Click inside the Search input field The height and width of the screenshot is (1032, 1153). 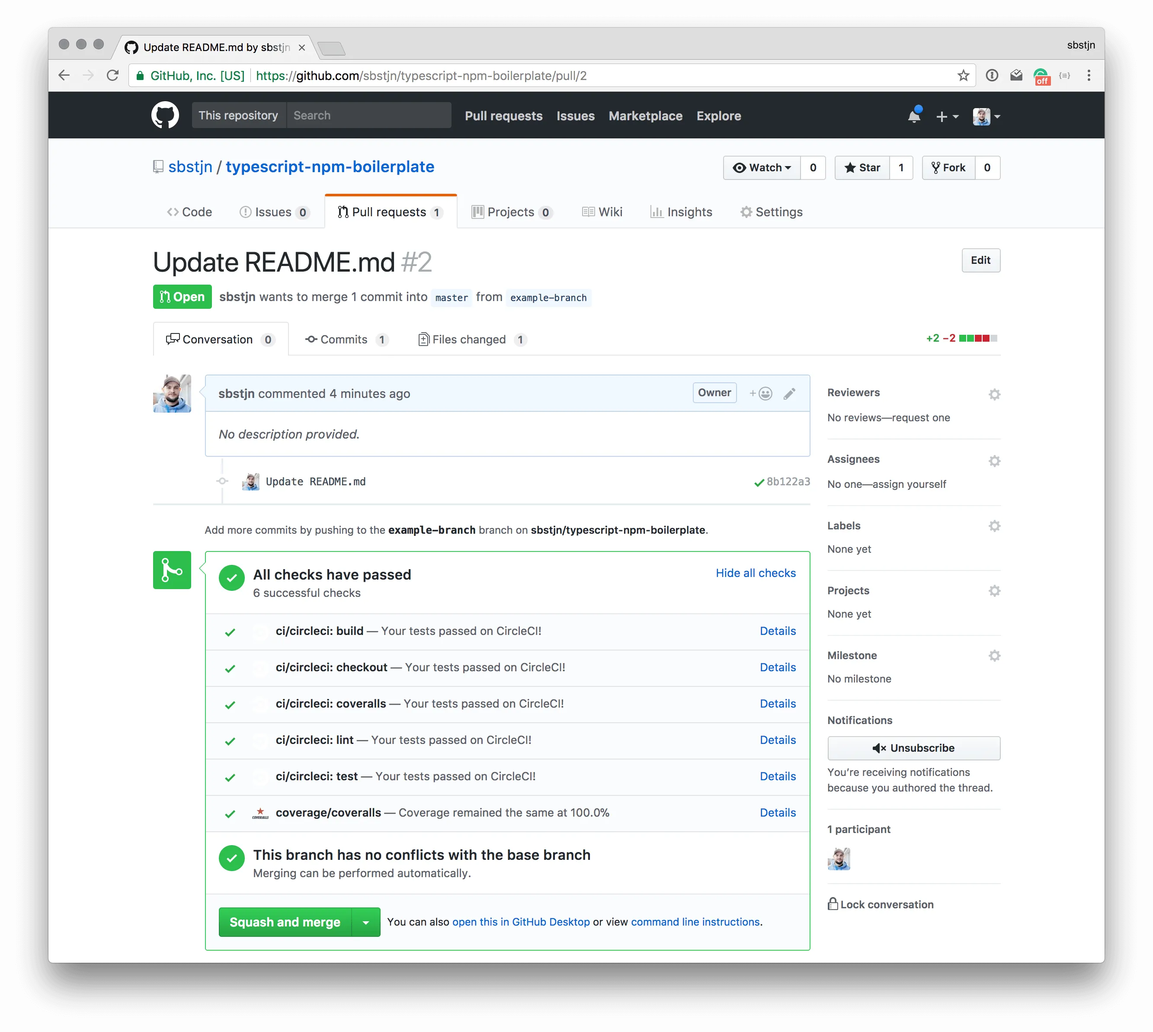368,115
